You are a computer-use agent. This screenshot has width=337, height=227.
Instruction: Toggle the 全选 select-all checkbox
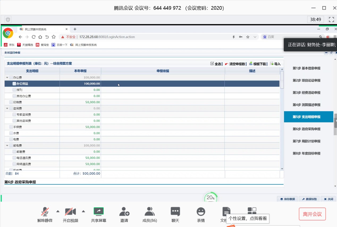click(212, 64)
